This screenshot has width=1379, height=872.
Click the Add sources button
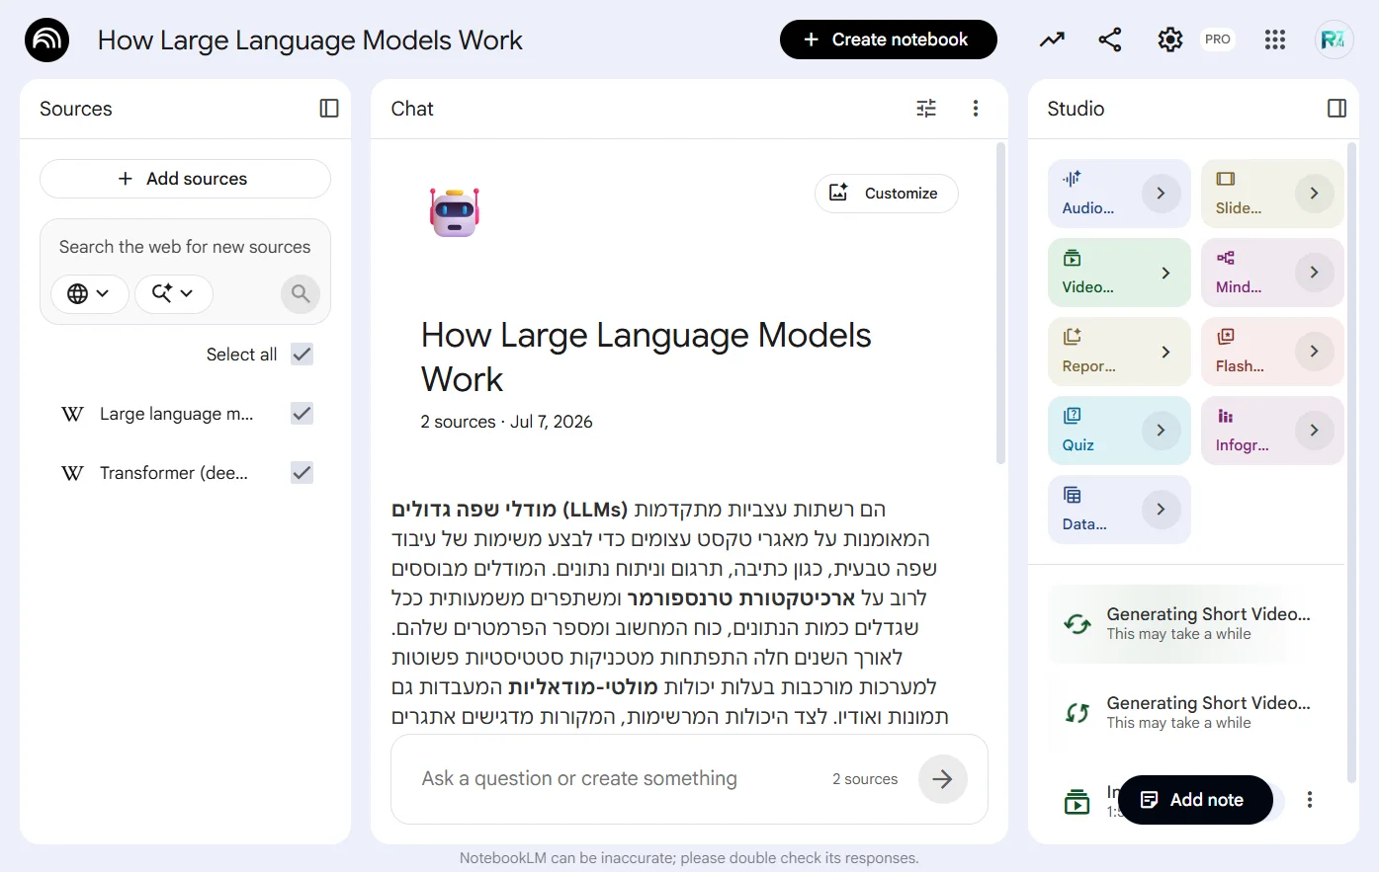click(x=185, y=179)
